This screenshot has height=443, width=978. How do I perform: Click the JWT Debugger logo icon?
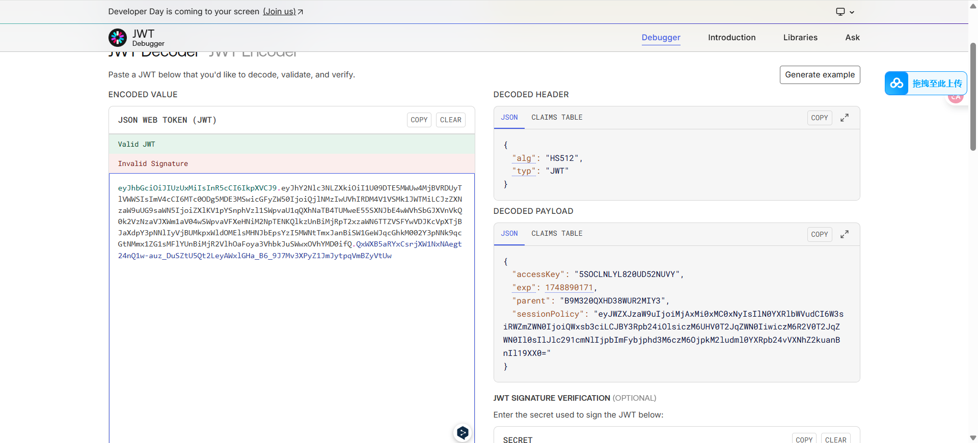pyautogui.click(x=118, y=38)
